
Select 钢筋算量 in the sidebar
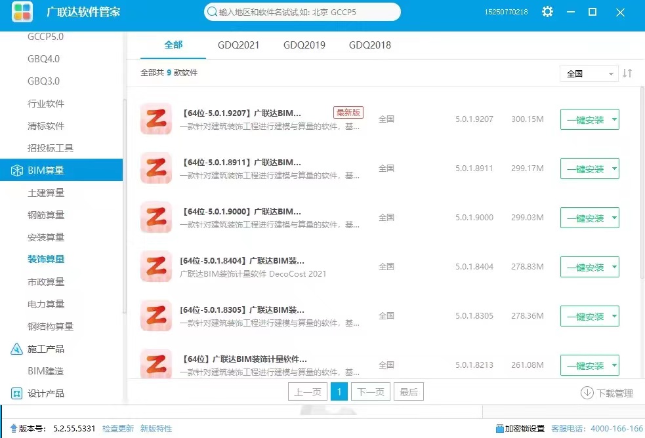[x=46, y=215]
